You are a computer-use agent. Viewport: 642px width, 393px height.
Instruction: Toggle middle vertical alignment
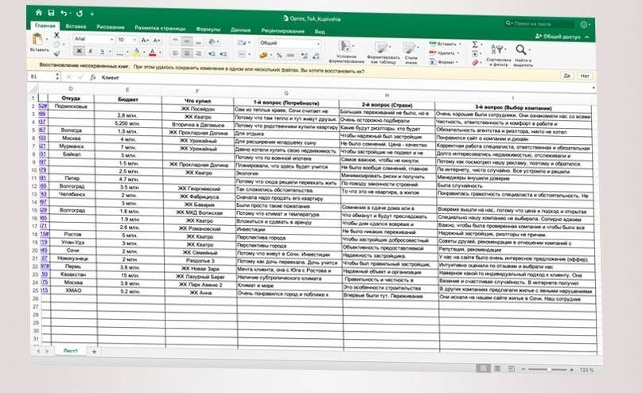[187, 41]
